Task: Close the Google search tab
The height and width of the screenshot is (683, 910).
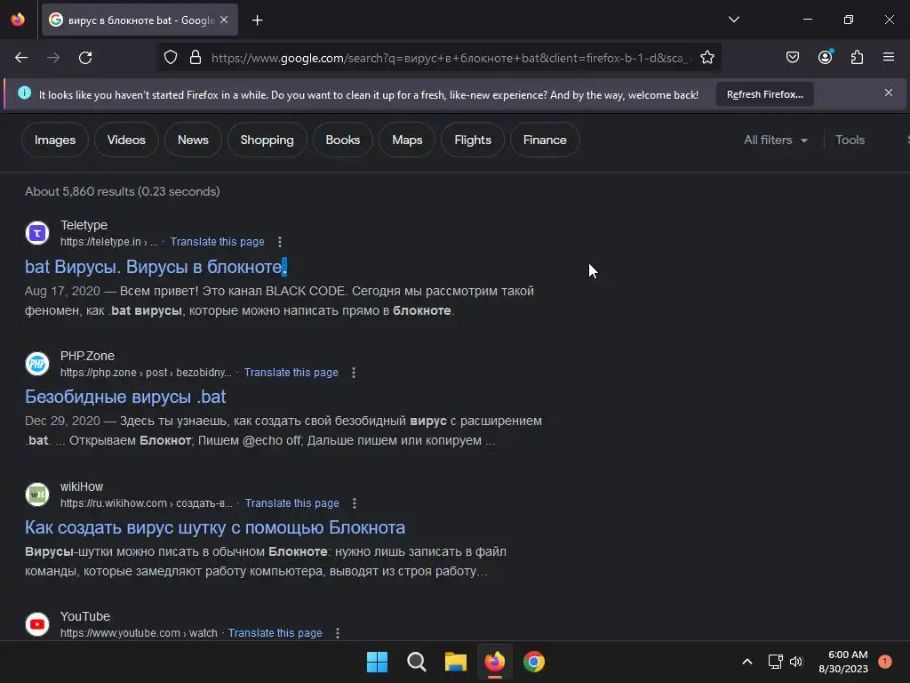Action: 224,20
